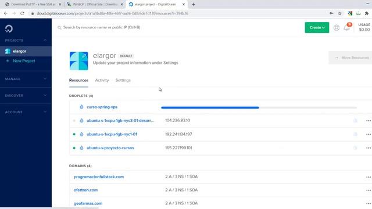
Task: Copy the IP of the 104.236.93.10 droplet
Action: [x=355, y=121]
